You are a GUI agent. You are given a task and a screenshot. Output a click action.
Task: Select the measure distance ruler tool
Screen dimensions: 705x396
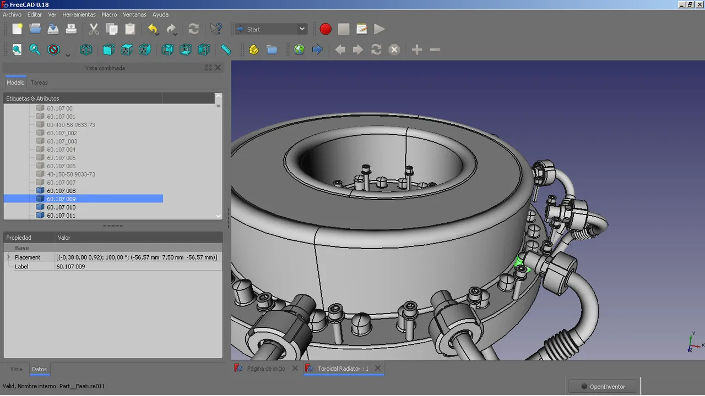coord(226,50)
